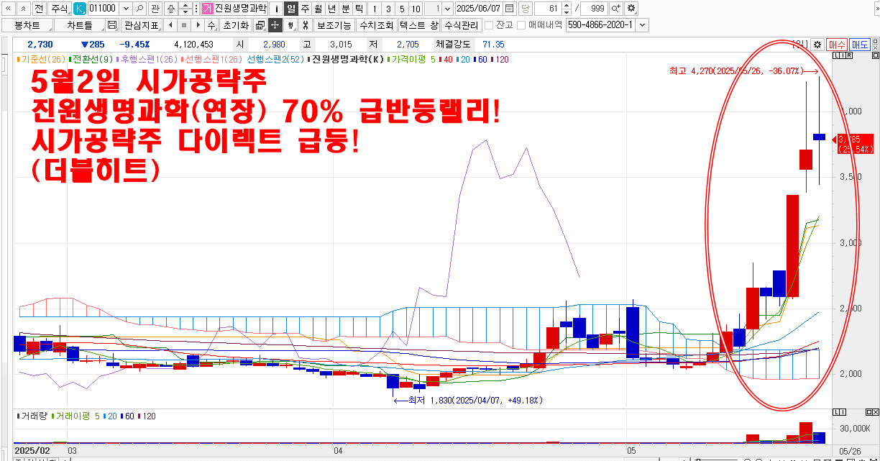Step chart forward with right arrow

point(197,25)
